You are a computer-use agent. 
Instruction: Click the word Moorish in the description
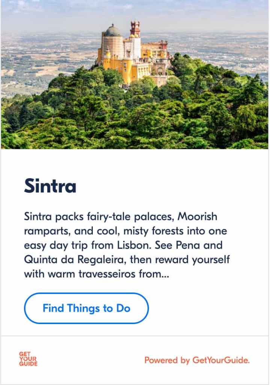click(197, 216)
